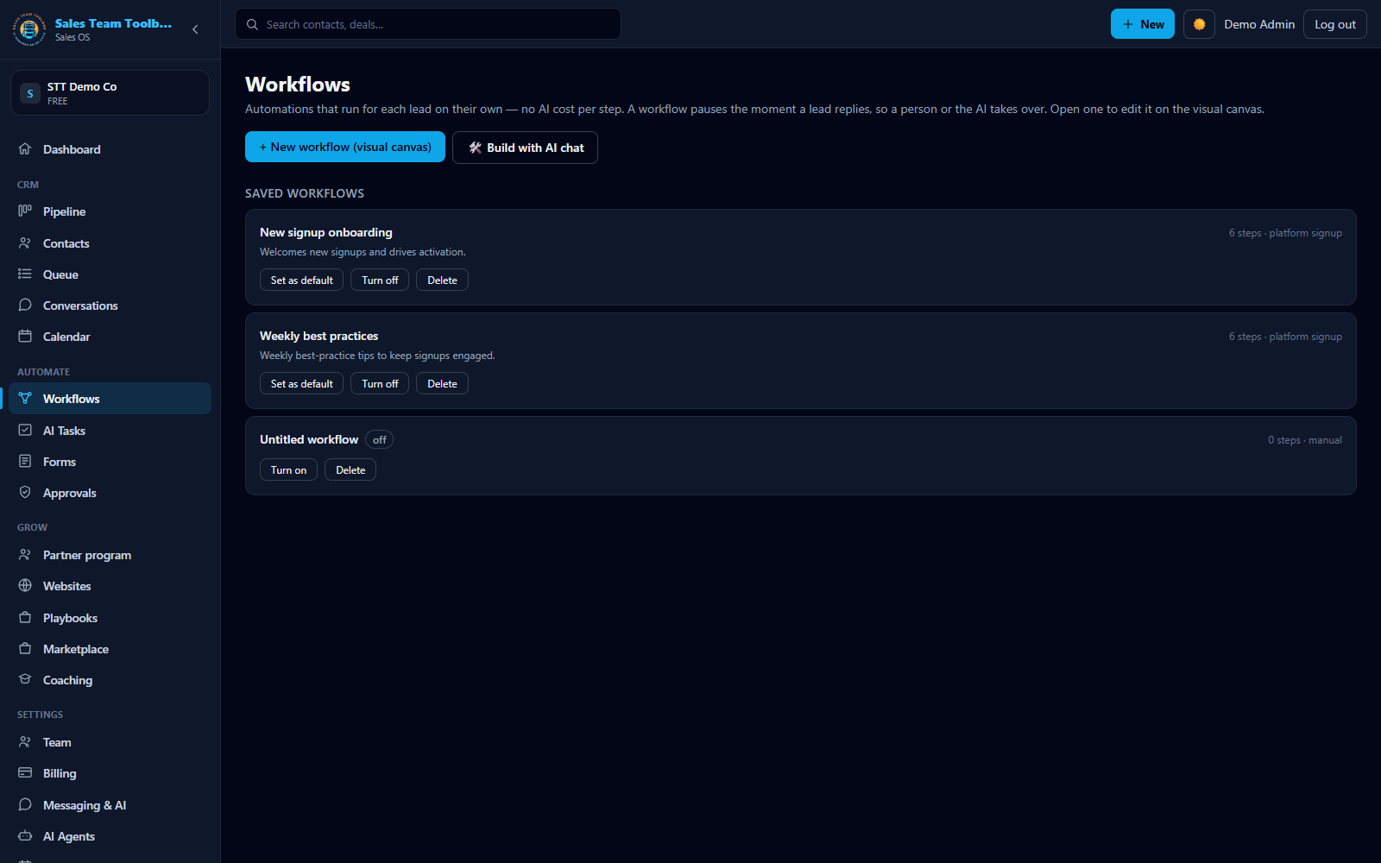Set New signup onboarding as default
Screen dimensions: 1381x863
(301, 280)
